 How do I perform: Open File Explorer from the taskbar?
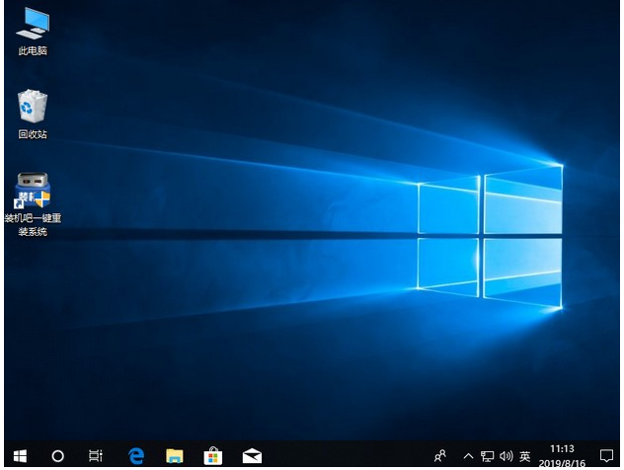[x=175, y=455]
